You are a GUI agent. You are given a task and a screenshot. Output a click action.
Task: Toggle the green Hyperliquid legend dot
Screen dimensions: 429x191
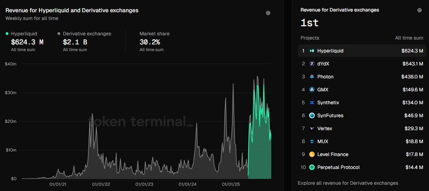coord(7,34)
